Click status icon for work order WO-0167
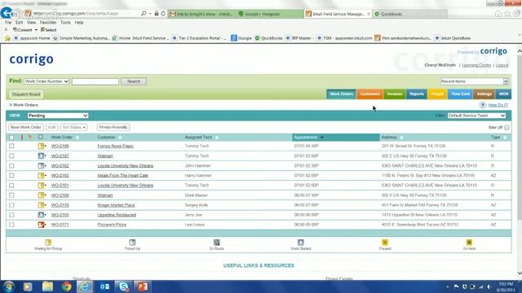The height and width of the screenshot is (293, 522). click(x=41, y=155)
